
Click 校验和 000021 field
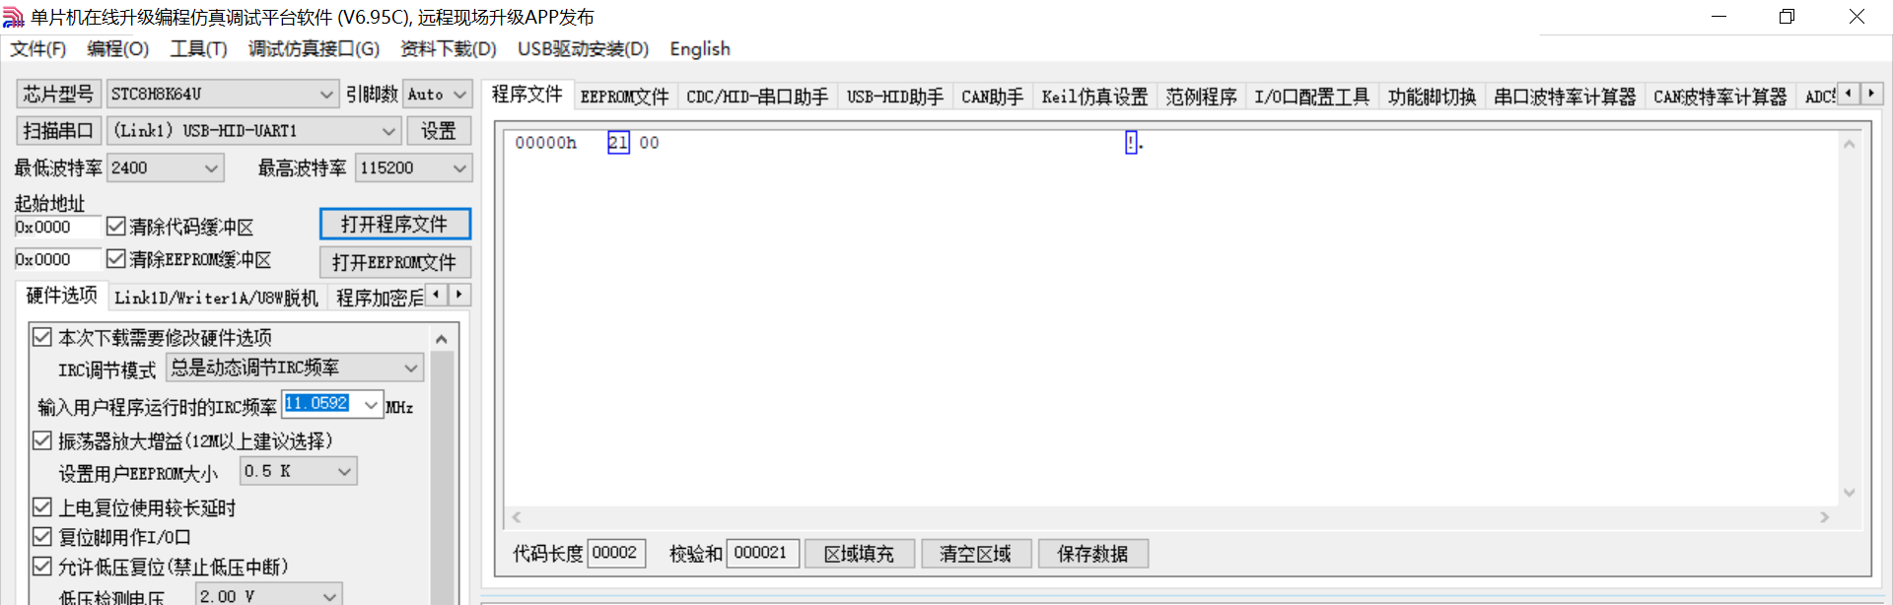[x=762, y=553]
